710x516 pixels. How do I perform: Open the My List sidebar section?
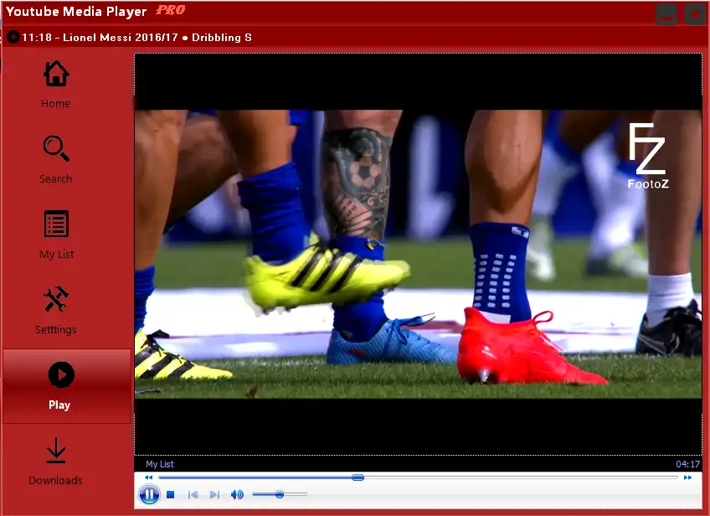[x=56, y=235]
